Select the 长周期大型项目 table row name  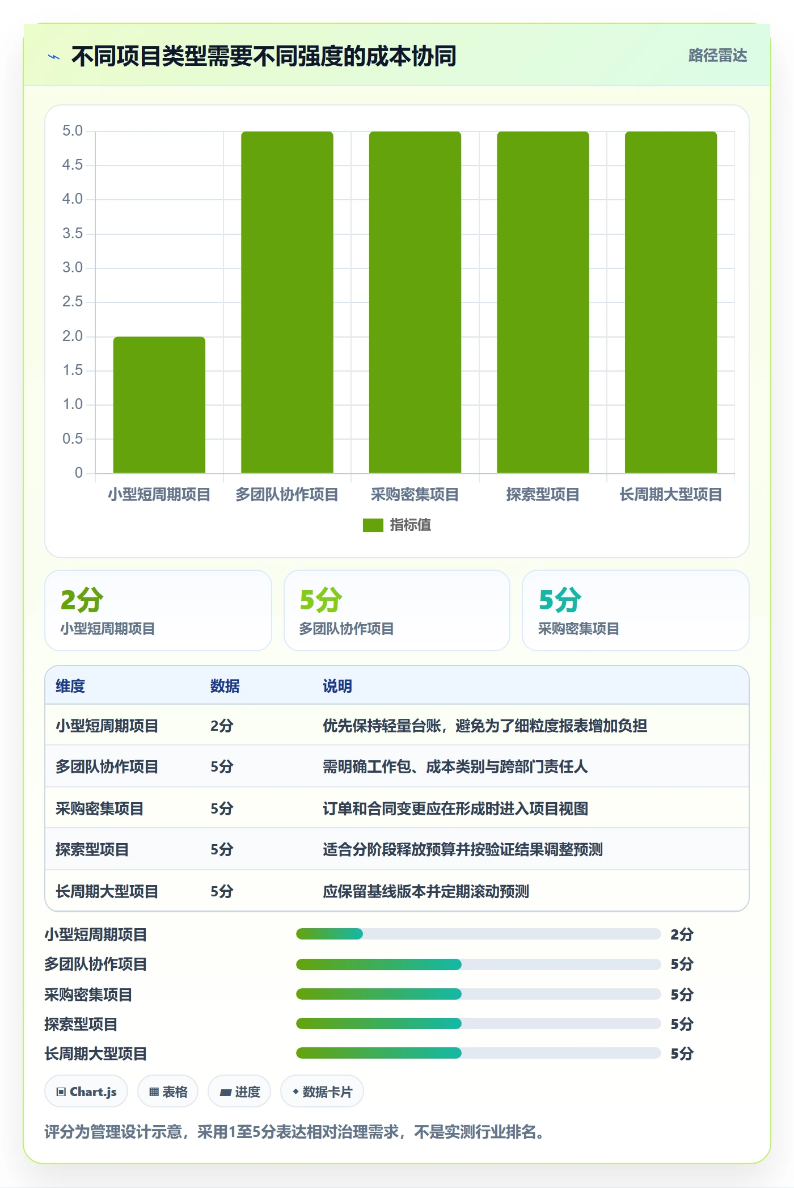click(107, 891)
